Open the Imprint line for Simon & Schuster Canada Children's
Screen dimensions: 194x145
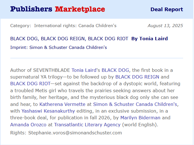click(x=58, y=47)
